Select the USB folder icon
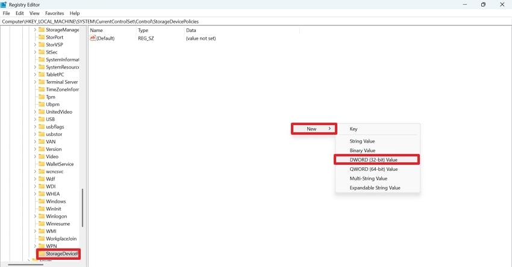Screen dimensions: 512x267 (42, 119)
